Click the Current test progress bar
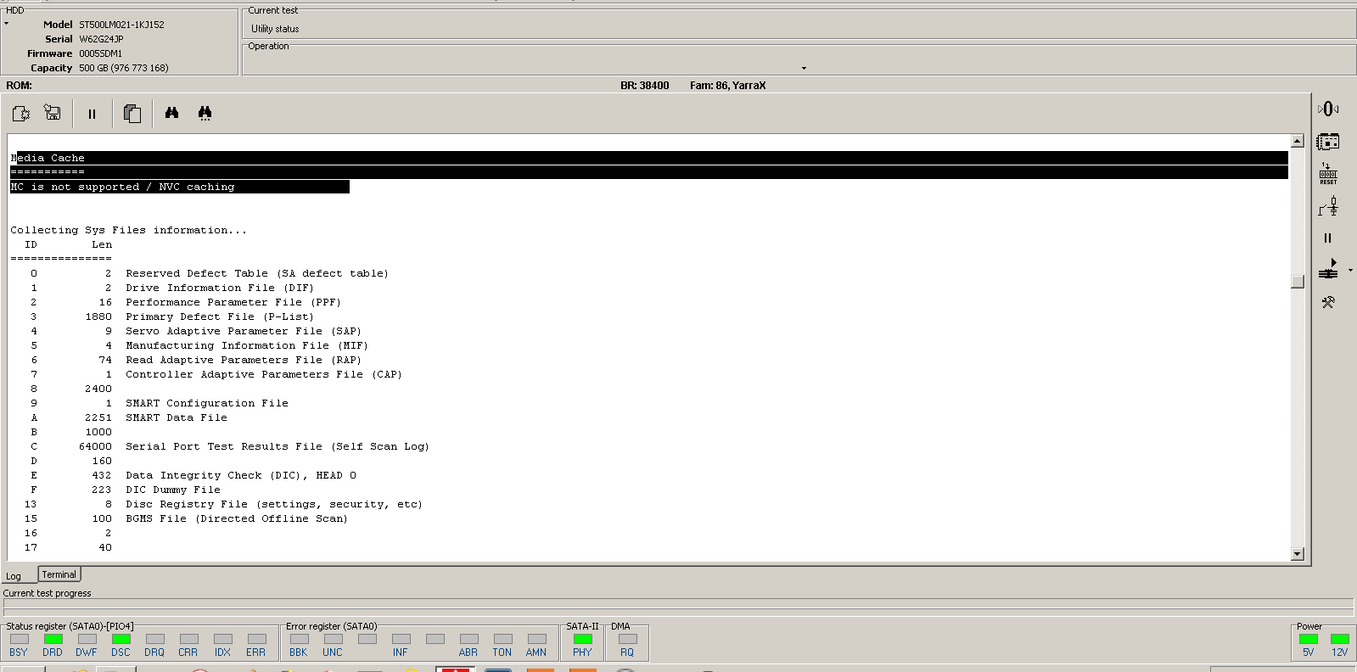The image size is (1357, 672). point(678,603)
